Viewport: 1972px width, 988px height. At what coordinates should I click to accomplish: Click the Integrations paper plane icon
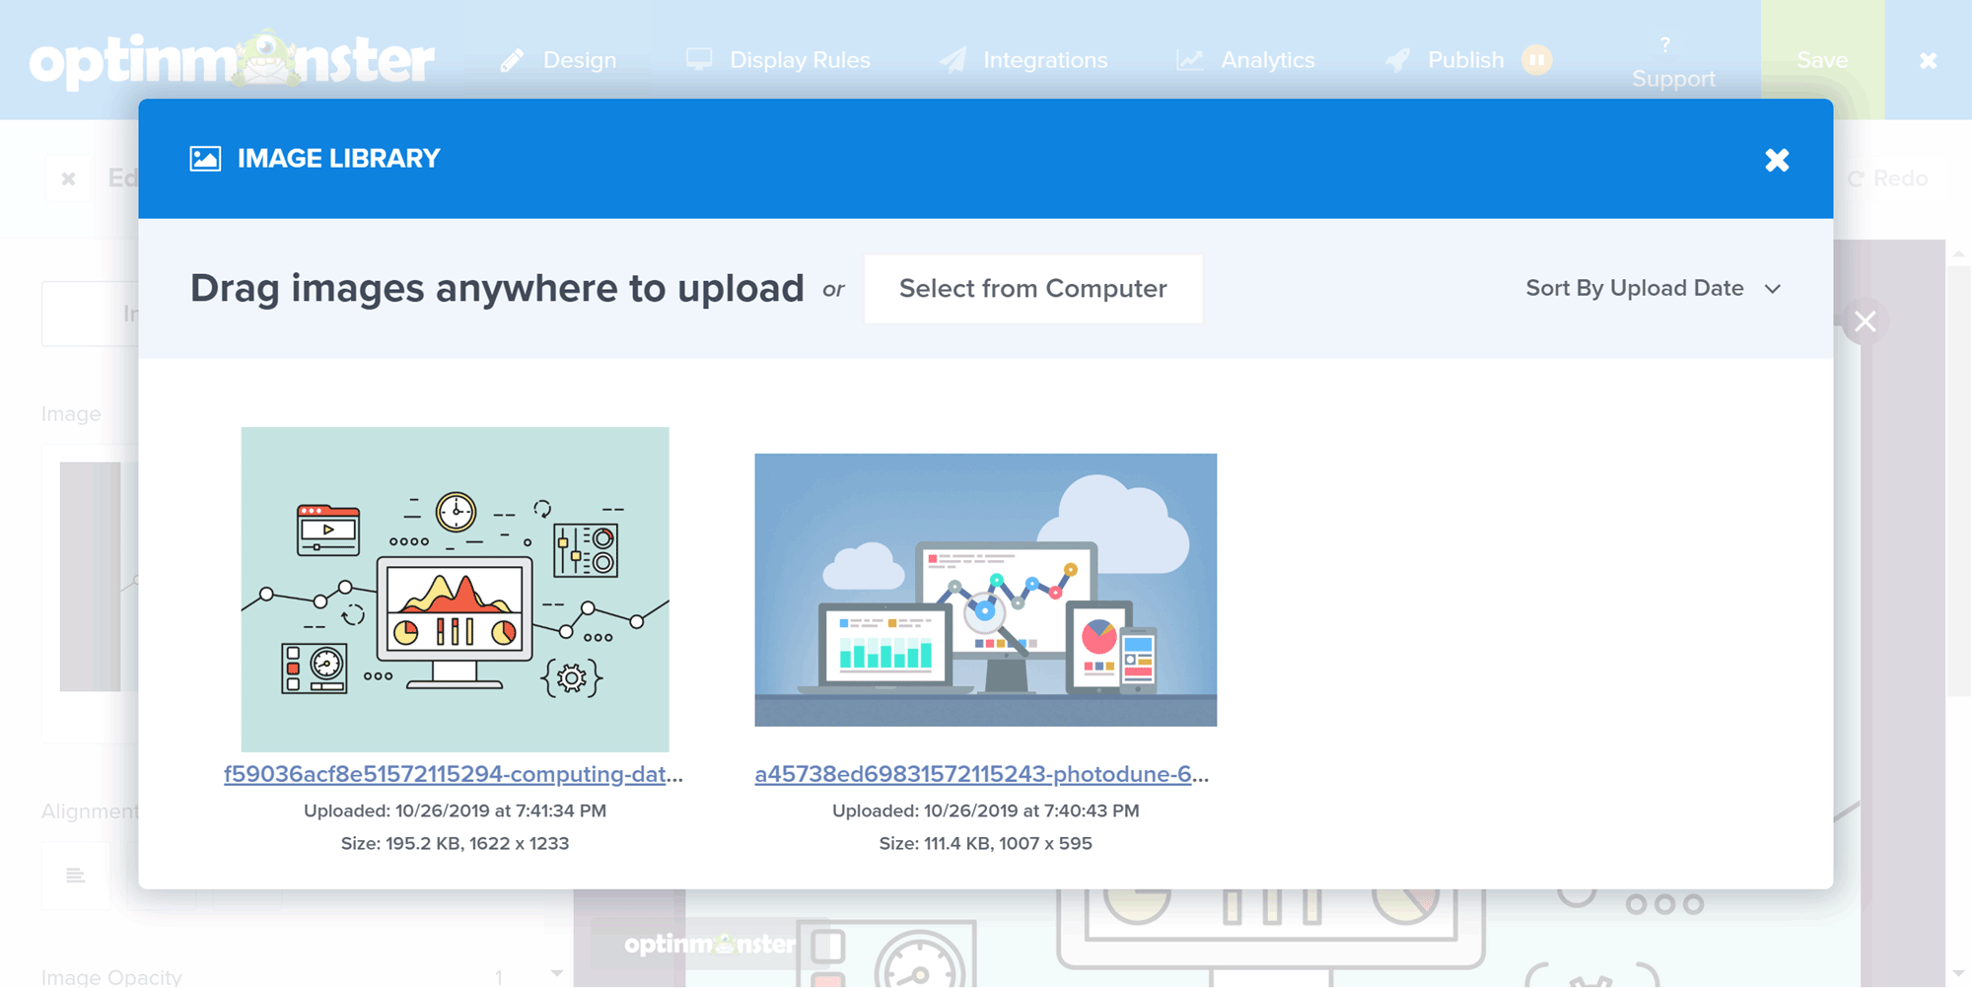(x=952, y=60)
